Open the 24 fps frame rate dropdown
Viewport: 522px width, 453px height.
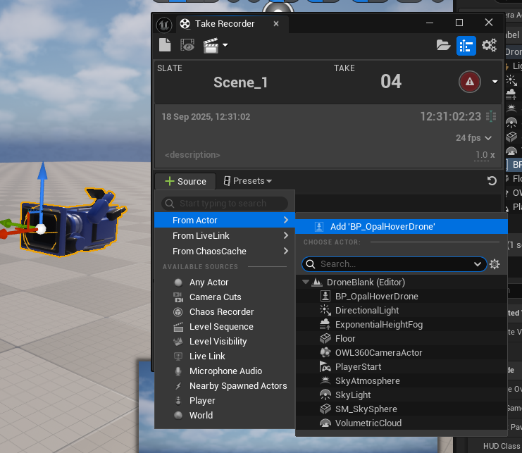point(473,138)
